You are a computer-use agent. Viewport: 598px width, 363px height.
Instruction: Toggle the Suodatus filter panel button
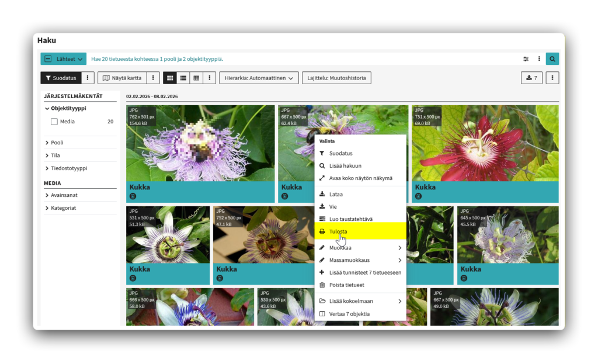tap(61, 78)
